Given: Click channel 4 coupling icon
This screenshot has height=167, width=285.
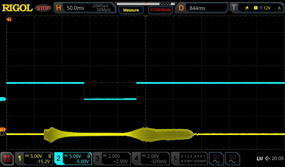Looking at the screenshot, I should click(x=144, y=156).
